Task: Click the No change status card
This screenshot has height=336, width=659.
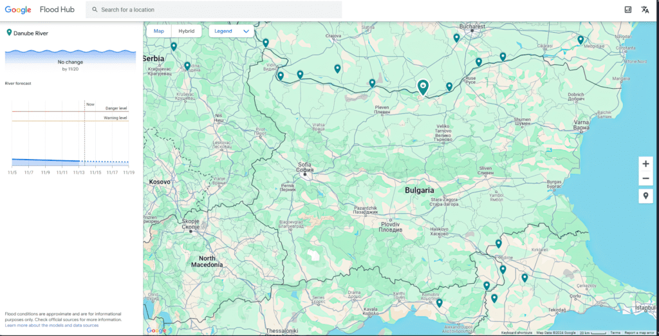Action: (x=70, y=61)
